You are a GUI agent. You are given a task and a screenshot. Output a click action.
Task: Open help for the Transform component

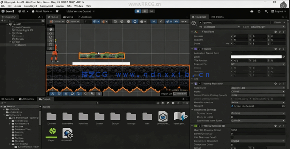point(276,32)
